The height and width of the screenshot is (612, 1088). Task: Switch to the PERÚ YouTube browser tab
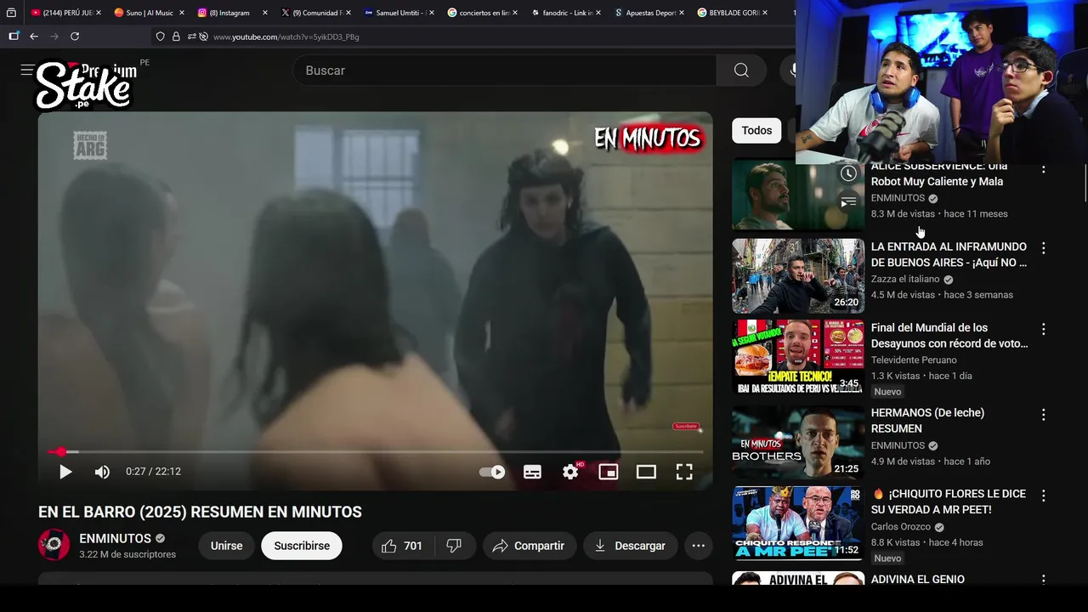click(65, 13)
